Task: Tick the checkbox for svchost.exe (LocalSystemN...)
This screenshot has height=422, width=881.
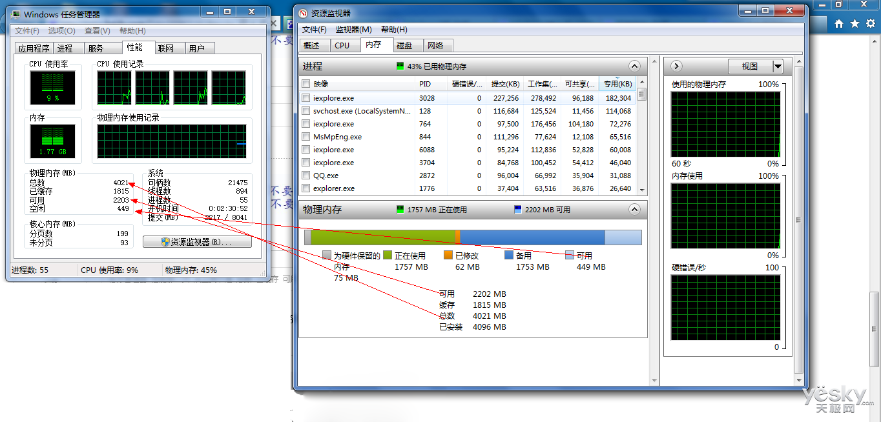Action: (x=306, y=111)
